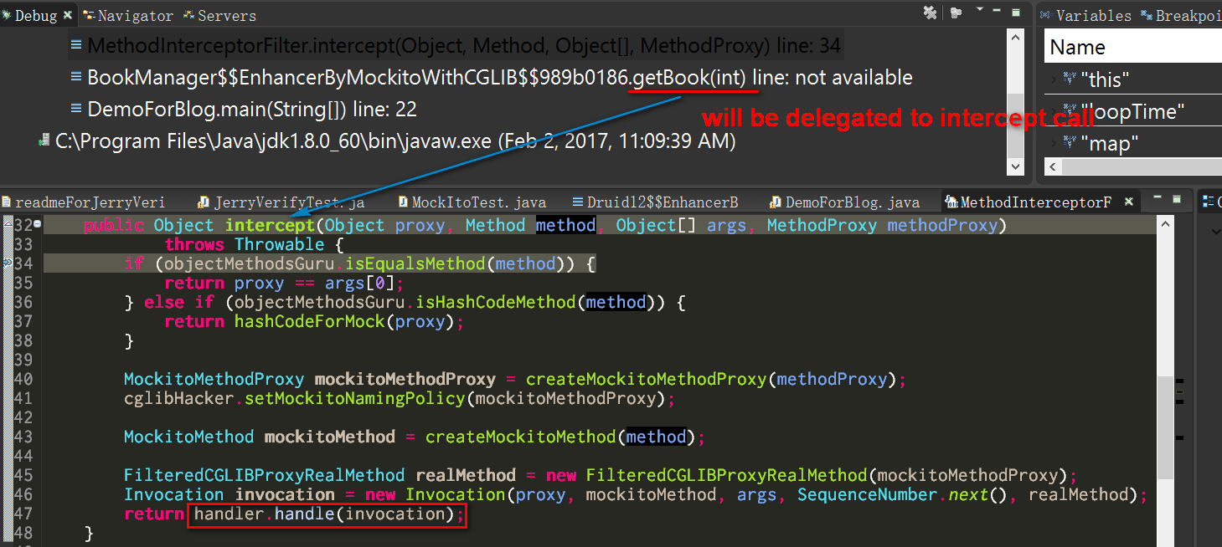Close the MethodInterceptorFilter editor tab
The height and width of the screenshot is (547, 1222).
pos(1128,202)
